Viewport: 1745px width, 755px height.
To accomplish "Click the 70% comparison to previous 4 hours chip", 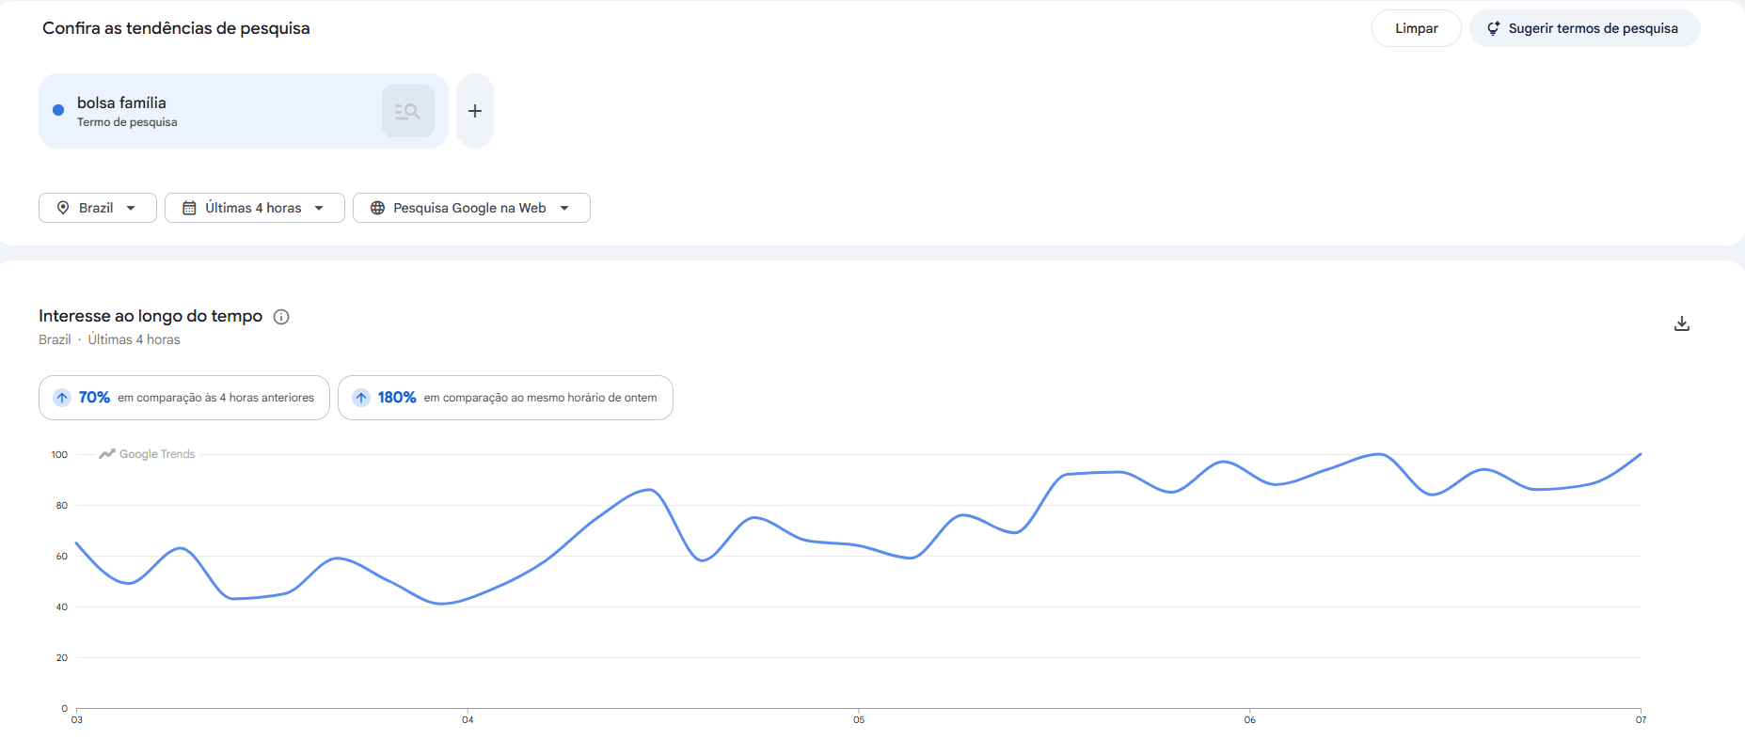I will pyautogui.click(x=184, y=398).
